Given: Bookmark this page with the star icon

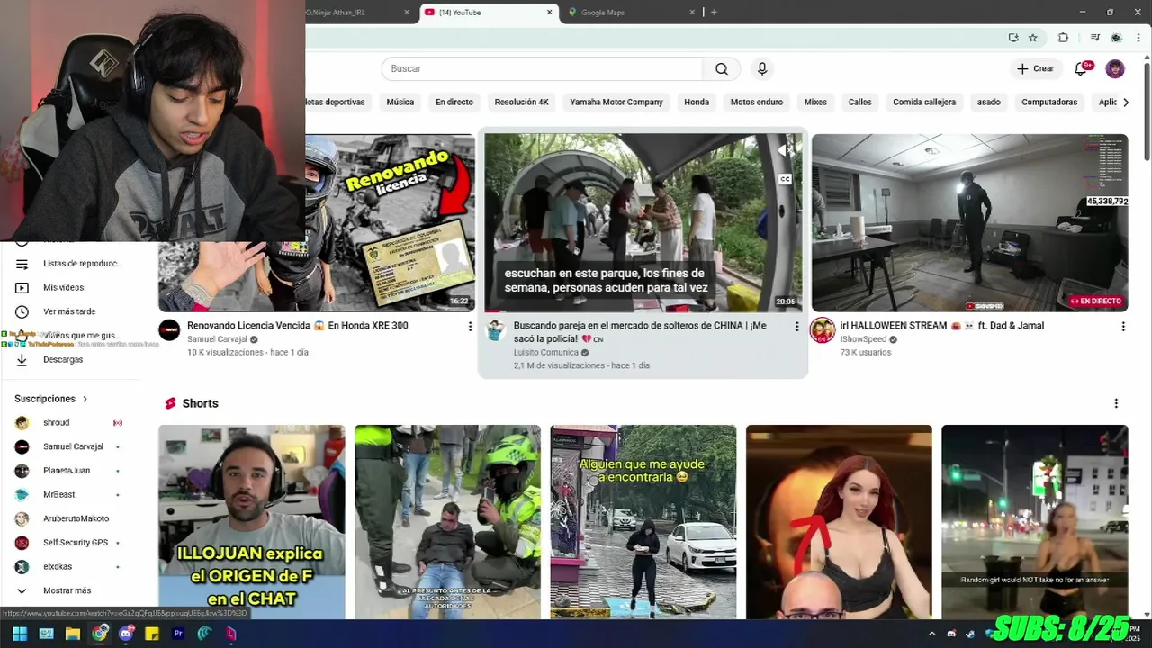Looking at the screenshot, I should pos(1033,38).
